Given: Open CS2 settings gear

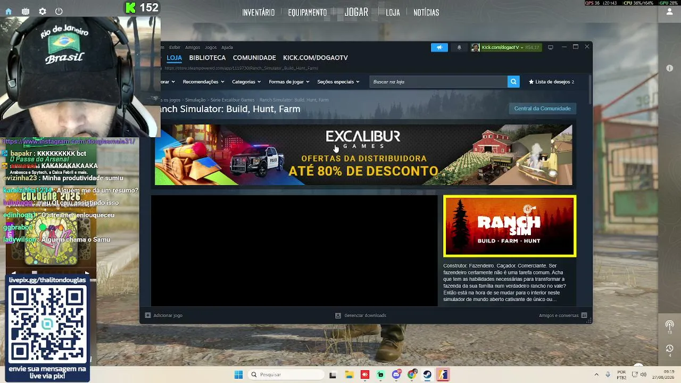Looking at the screenshot, I should 43,11.
